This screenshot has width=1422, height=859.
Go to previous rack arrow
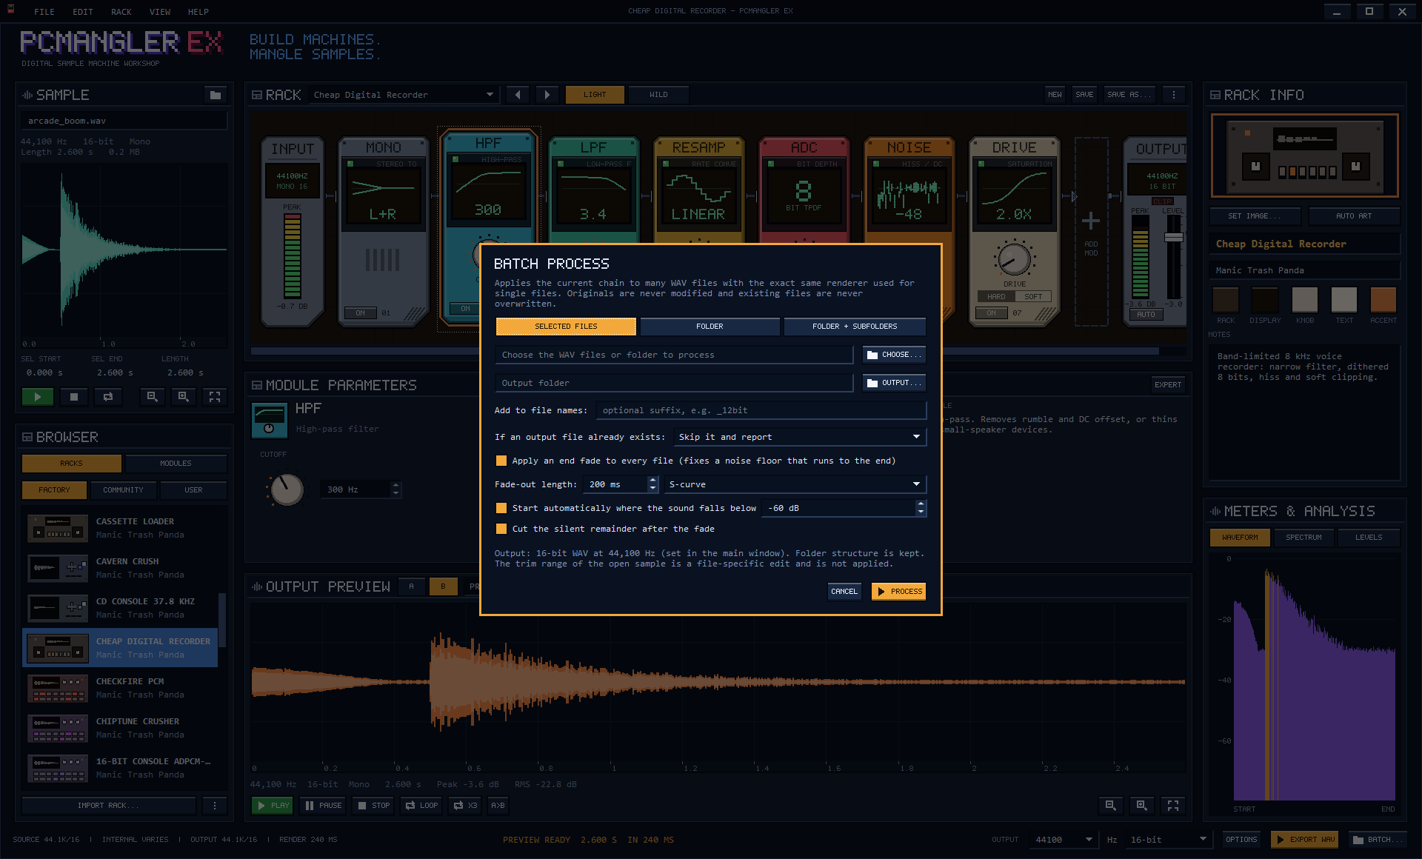(x=518, y=95)
